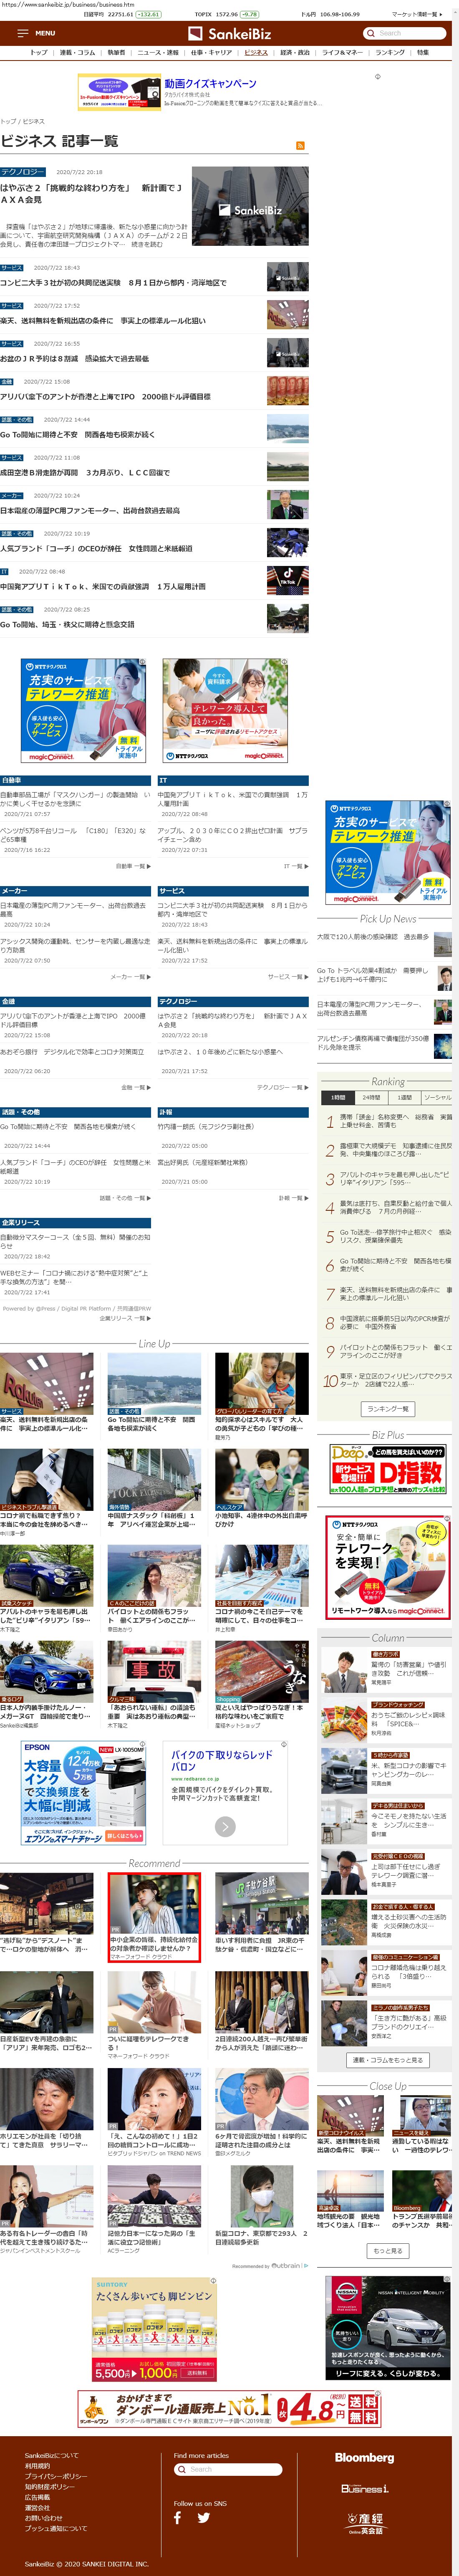
Task: Click 連載・コラムをもっと見る button
Action: pyautogui.click(x=387, y=2060)
